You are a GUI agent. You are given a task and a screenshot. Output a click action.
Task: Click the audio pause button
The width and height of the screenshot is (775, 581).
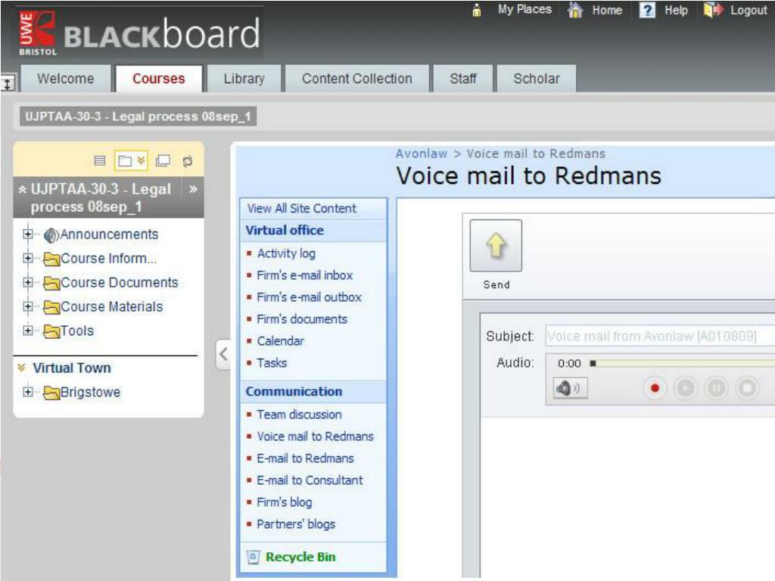pyautogui.click(x=717, y=388)
